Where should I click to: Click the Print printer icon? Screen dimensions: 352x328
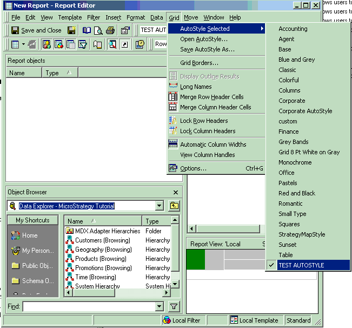110,30
